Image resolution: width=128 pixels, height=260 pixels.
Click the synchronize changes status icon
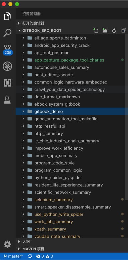[x=30, y=256]
